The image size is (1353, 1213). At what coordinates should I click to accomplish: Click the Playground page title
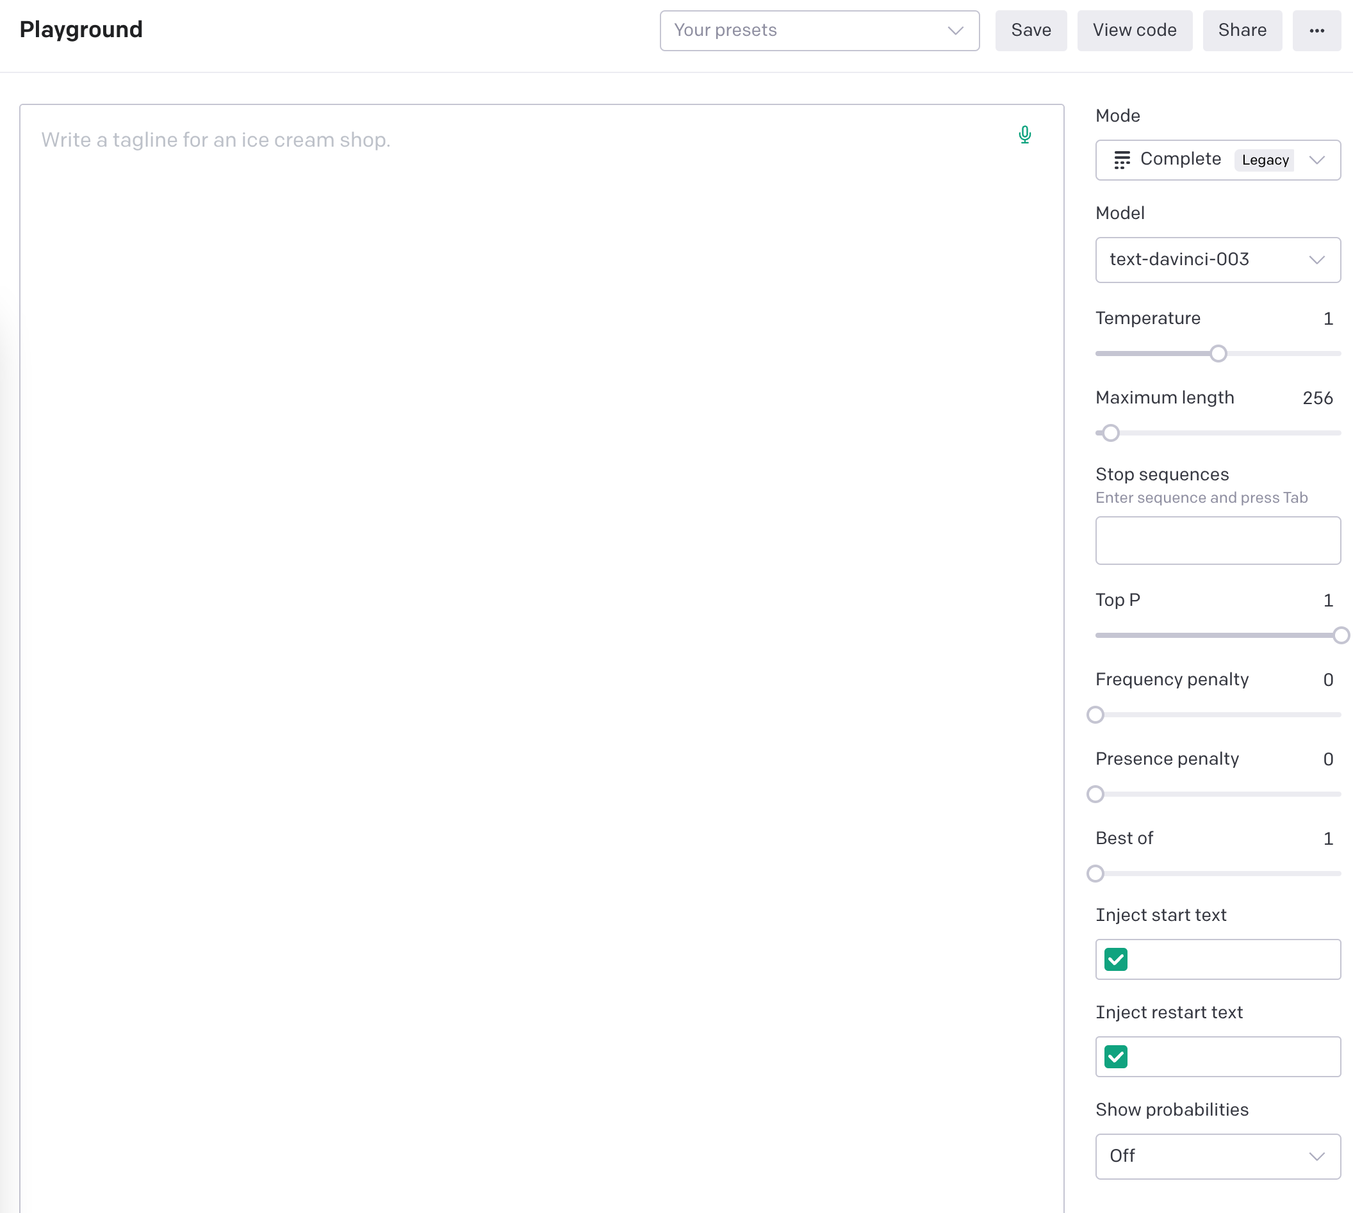(x=81, y=29)
